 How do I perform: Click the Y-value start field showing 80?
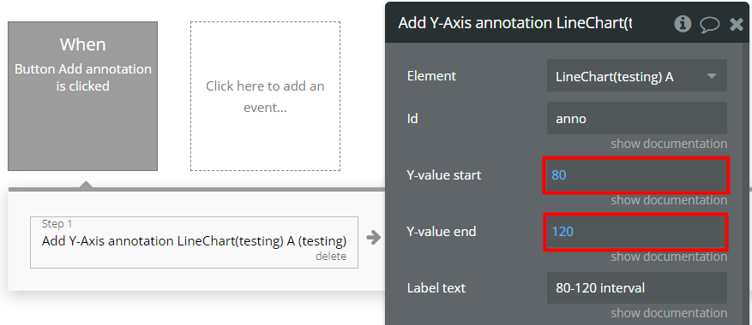(636, 175)
